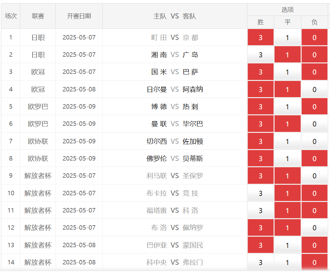Click the 联赛 column header
Viewport: 330px width, 273px height.
(x=38, y=16)
